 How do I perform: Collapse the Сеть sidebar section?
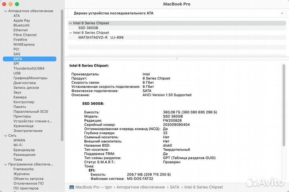pyautogui.click(x=6, y=135)
